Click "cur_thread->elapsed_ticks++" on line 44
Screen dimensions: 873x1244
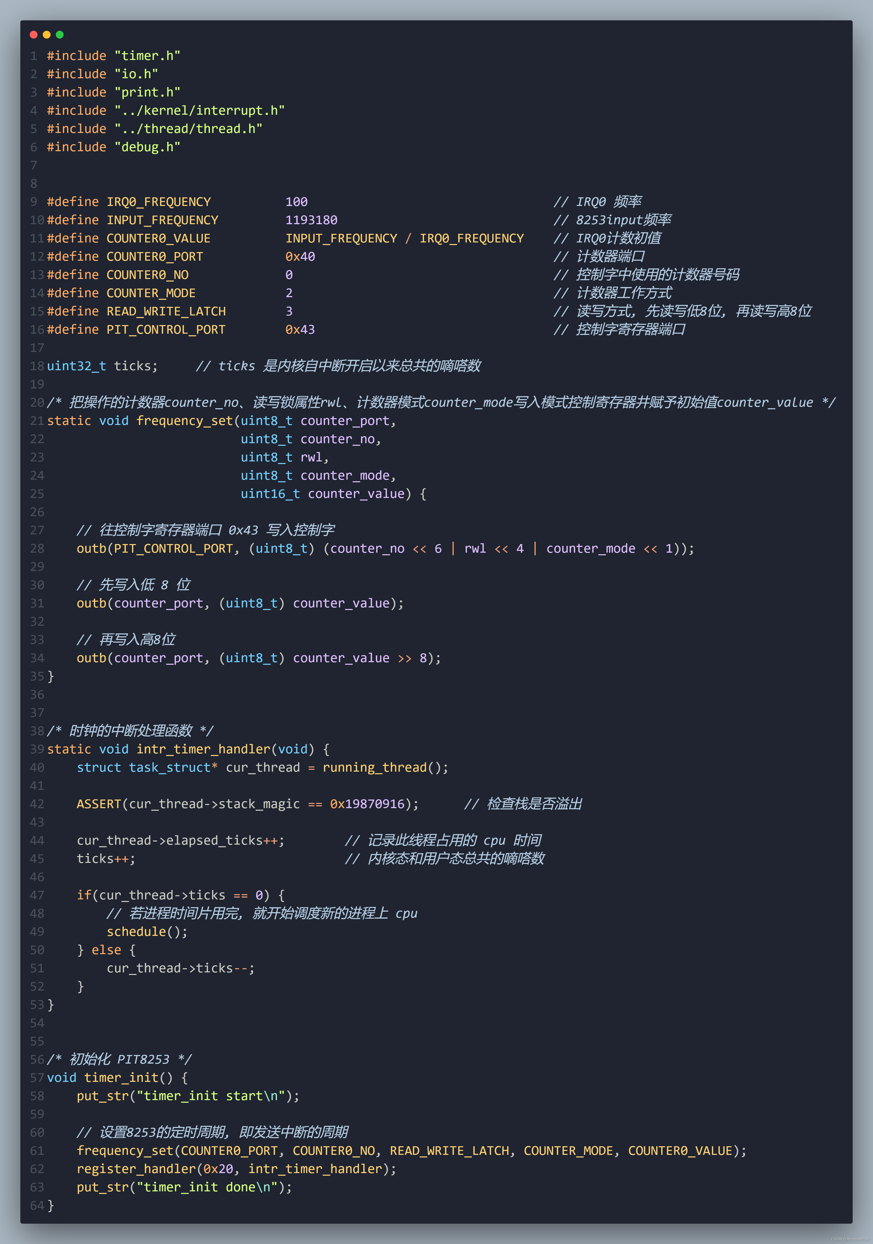pyautogui.click(x=177, y=841)
